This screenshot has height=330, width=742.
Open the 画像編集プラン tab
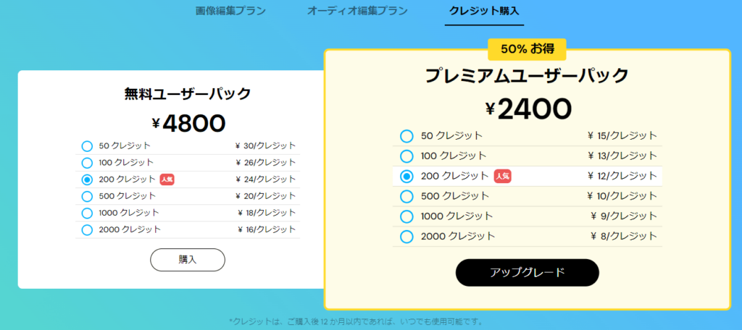[230, 11]
